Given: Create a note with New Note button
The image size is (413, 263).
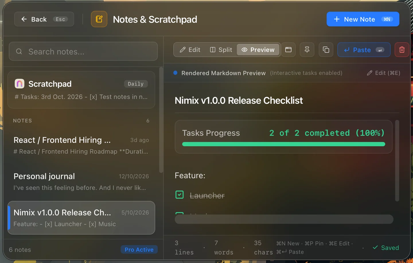Looking at the screenshot, I should click(363, 19).
